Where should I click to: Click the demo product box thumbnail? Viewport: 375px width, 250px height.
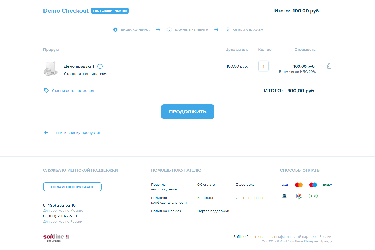pos(51,69)
